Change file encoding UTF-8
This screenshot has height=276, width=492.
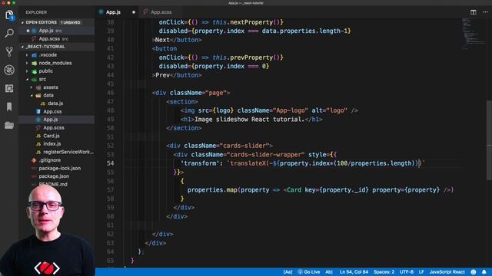click(407, 272)
